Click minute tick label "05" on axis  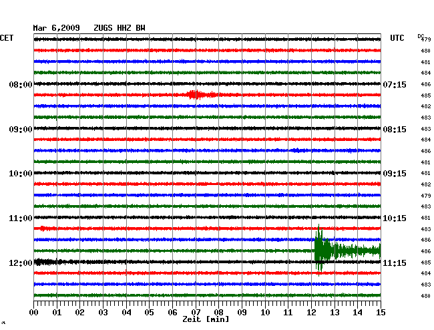[149, 313]
